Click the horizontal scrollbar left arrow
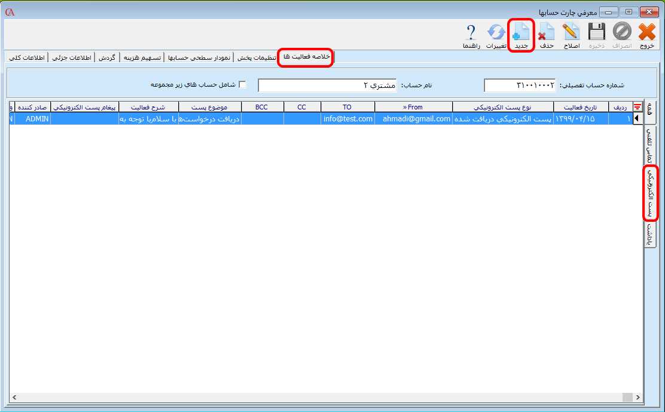 14,398
